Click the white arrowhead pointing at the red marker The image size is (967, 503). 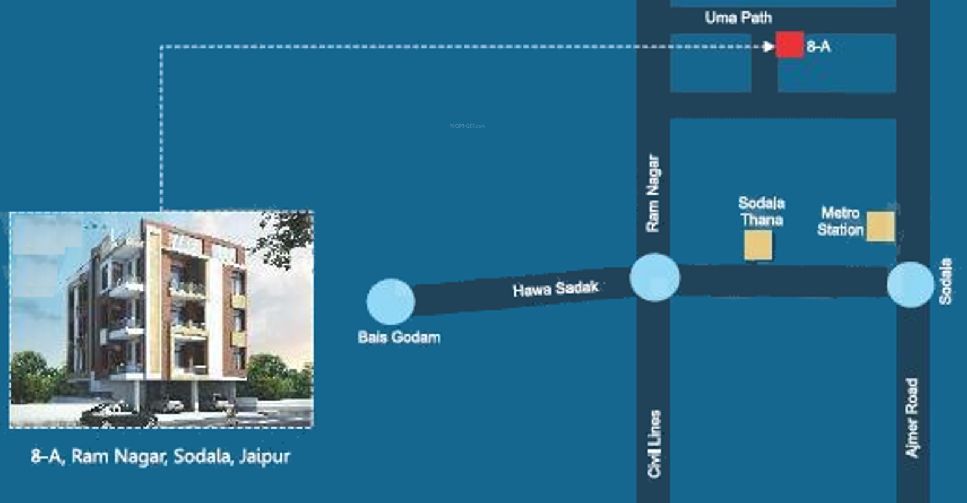point(768,46)
